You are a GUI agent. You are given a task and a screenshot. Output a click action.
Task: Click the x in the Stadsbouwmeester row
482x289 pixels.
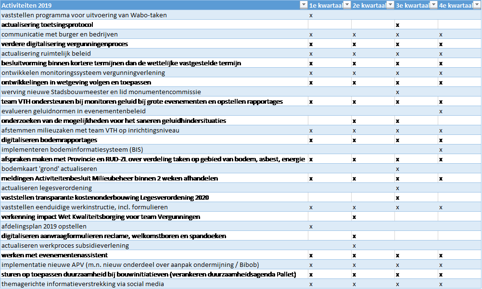[397, 92]
